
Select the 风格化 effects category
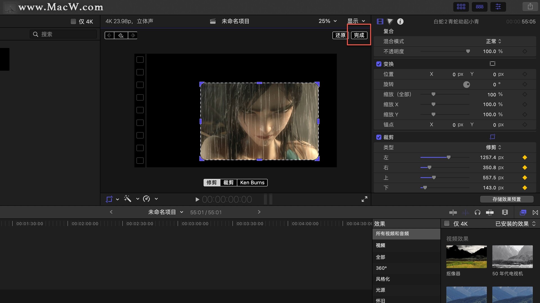[406, 279]
